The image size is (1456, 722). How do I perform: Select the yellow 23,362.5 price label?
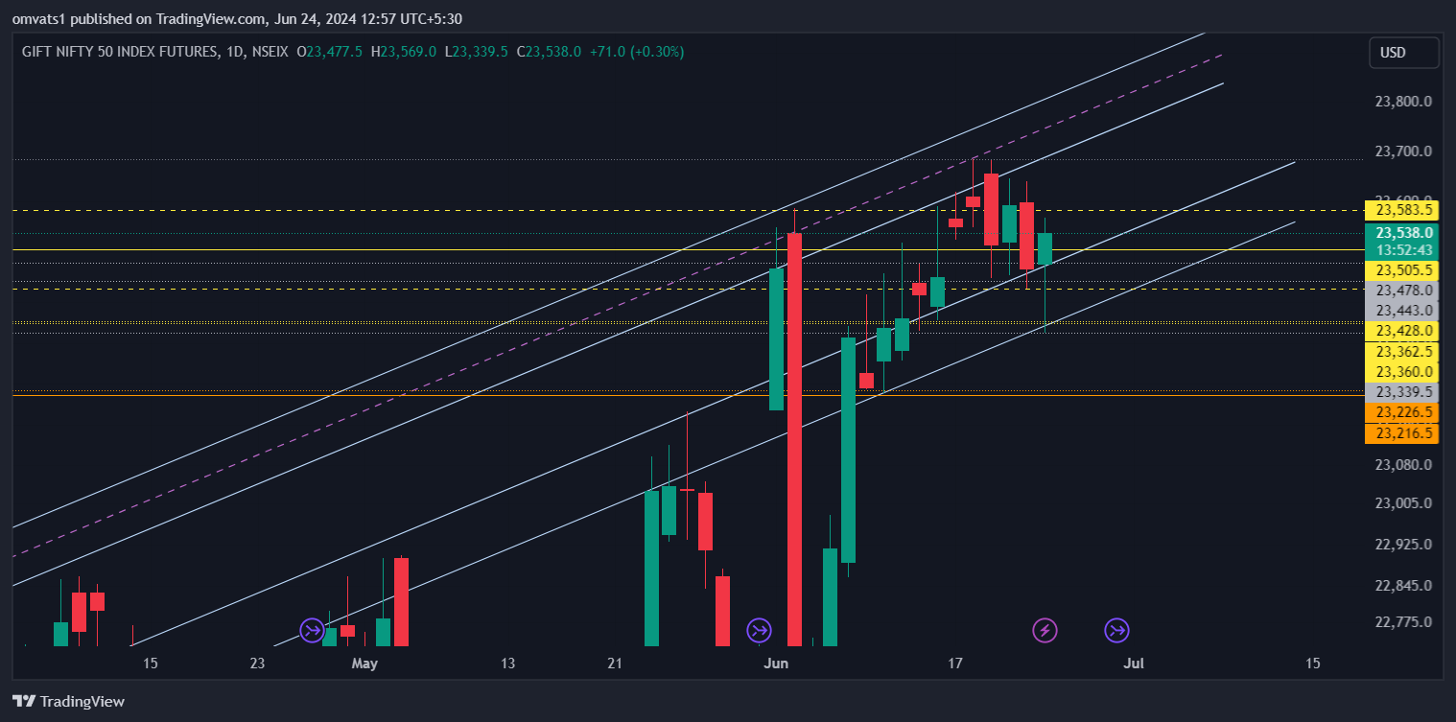[1400, 352]
